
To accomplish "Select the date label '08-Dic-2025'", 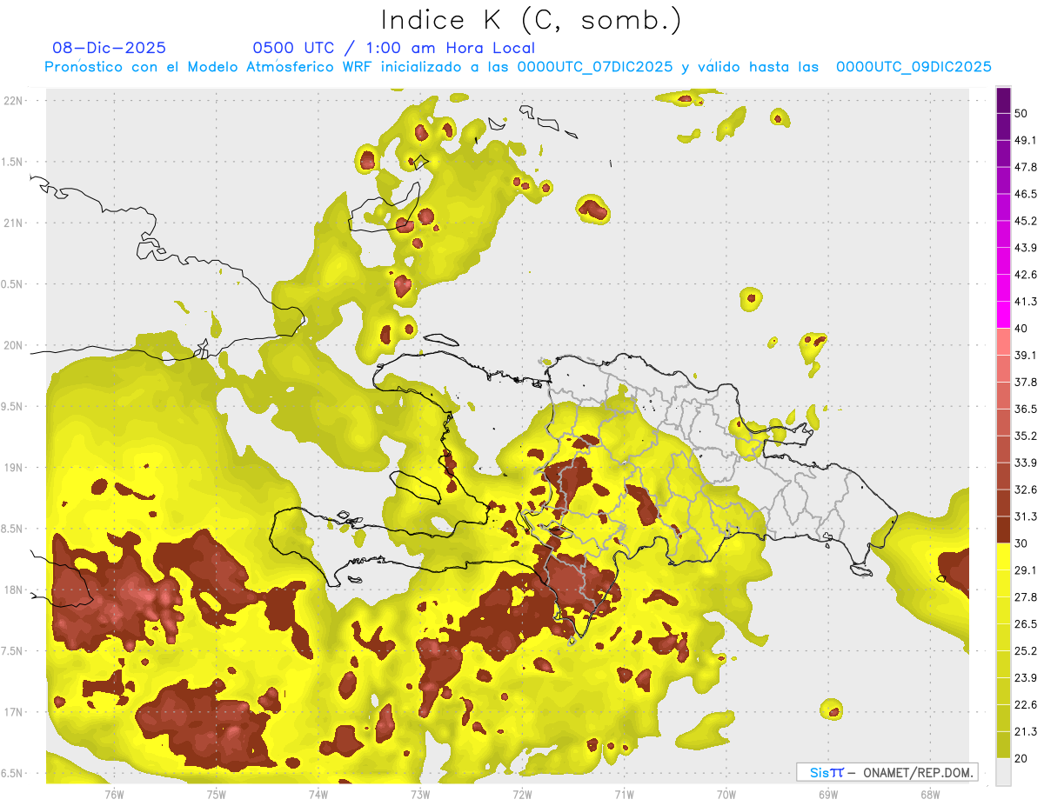I will (x=109, y=48).
